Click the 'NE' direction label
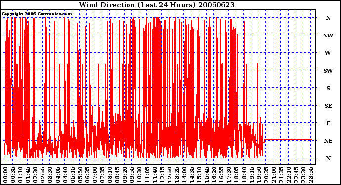The height and width of the screenshot is (185, 341). [328, 141]
